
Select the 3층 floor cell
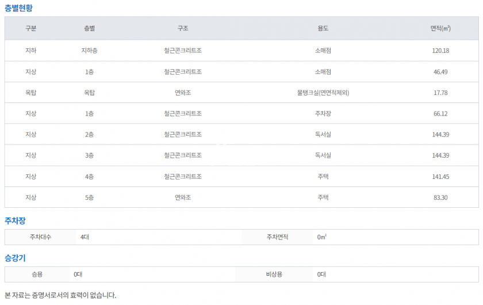pos(89,155)
